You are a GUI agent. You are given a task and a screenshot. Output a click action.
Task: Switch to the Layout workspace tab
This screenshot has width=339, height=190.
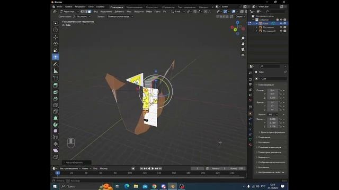tap(117, 7)
